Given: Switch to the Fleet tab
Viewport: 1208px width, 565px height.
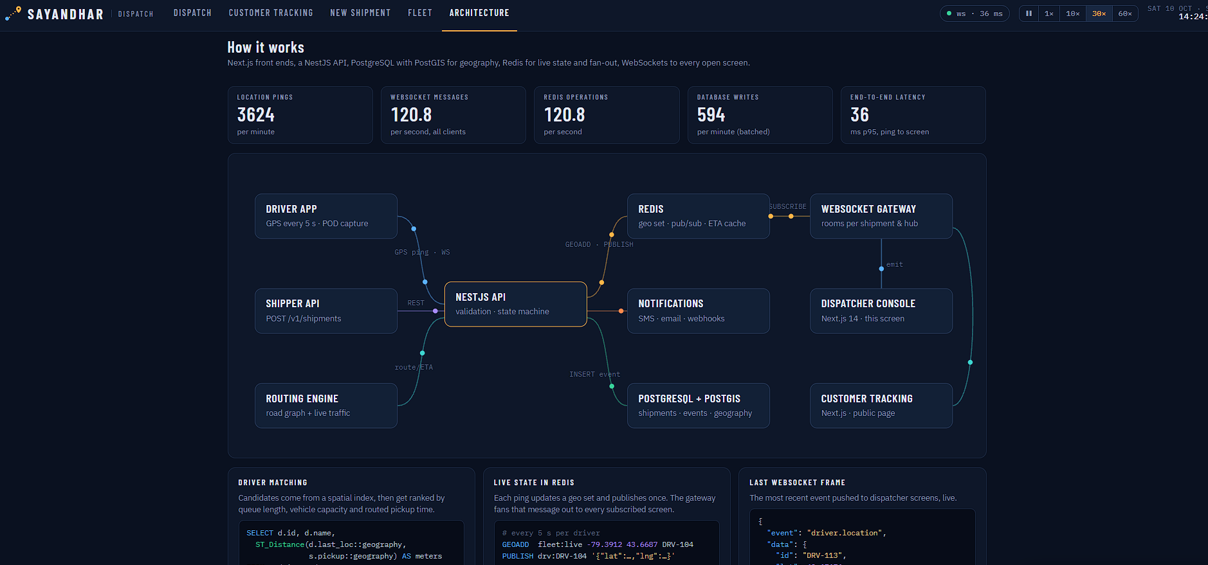Looking at the screenshot, I should 420,13.
